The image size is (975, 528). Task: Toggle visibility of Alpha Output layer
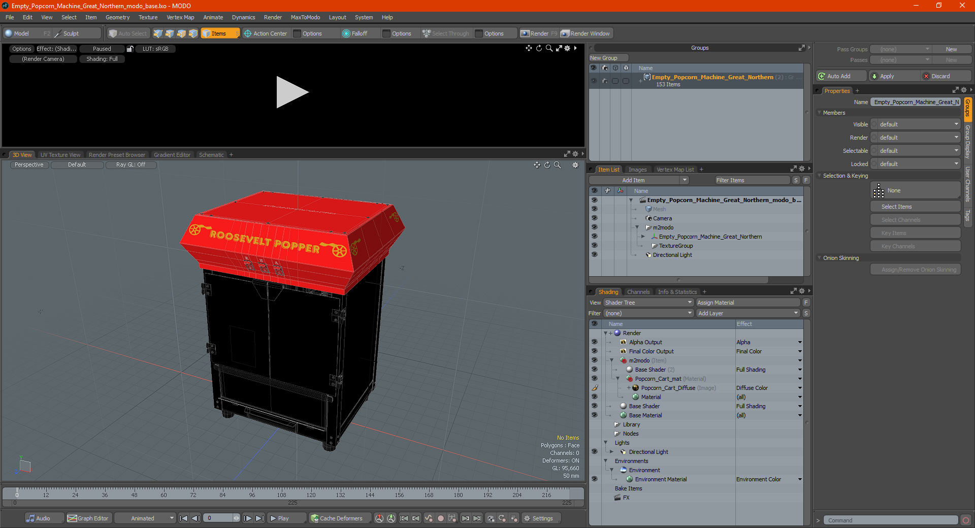coord(594,342)
